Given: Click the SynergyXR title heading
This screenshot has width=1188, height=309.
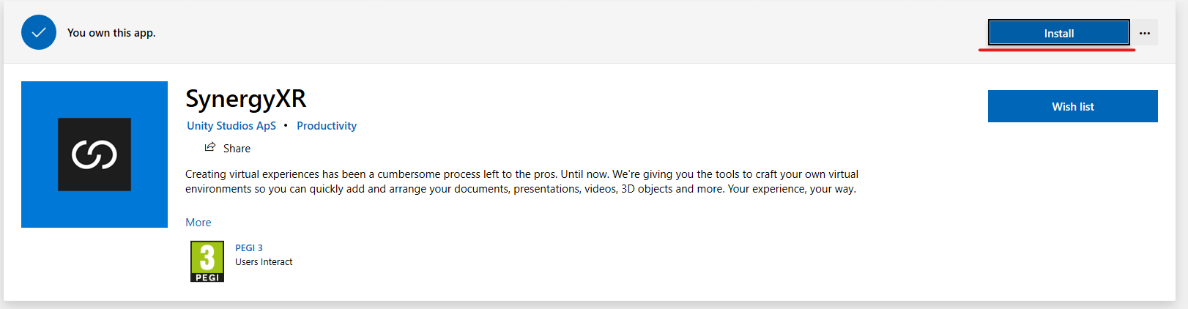Looking at the screenshot, I should [246, 98].
